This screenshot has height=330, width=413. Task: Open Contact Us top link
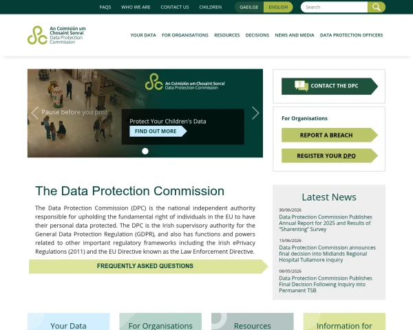(175, 7)
